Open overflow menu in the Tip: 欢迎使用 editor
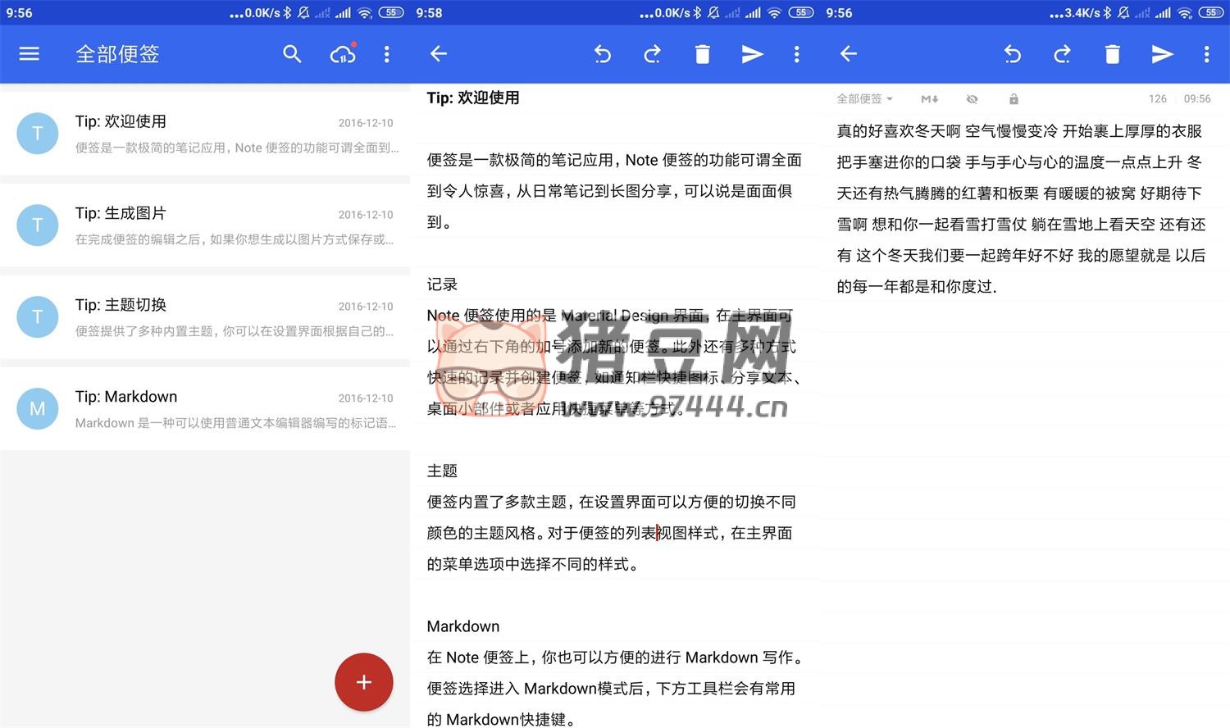1230x728 pixels. tap(796, 54)
